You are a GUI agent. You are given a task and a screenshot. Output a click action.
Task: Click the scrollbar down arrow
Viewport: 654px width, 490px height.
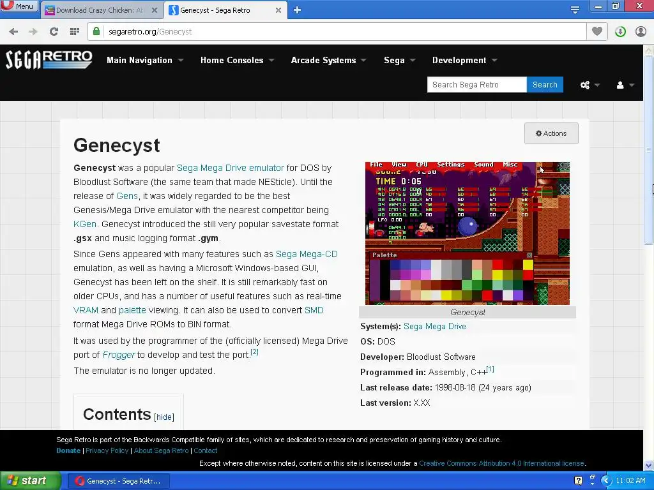[649, 465]
